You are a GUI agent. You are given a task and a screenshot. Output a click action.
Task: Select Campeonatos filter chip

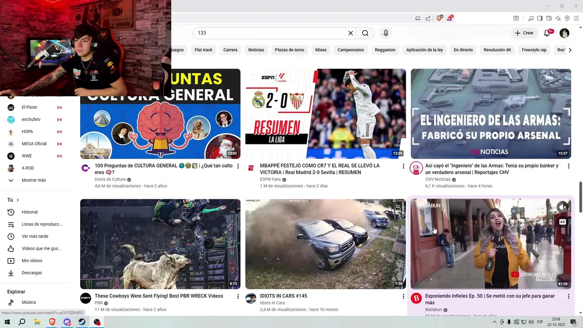(x=351, y=50)
